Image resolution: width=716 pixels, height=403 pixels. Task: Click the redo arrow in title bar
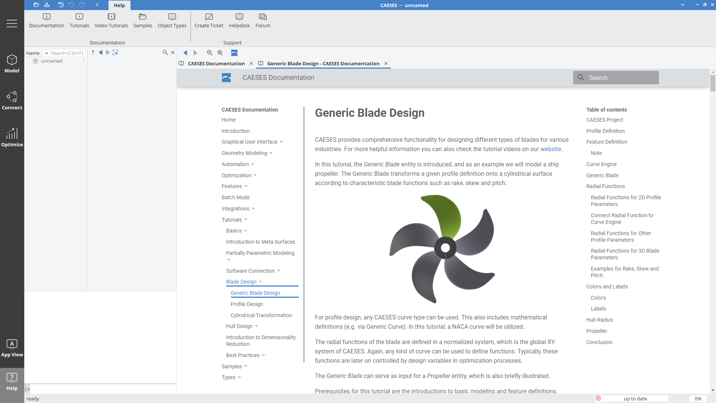[82, 5]
